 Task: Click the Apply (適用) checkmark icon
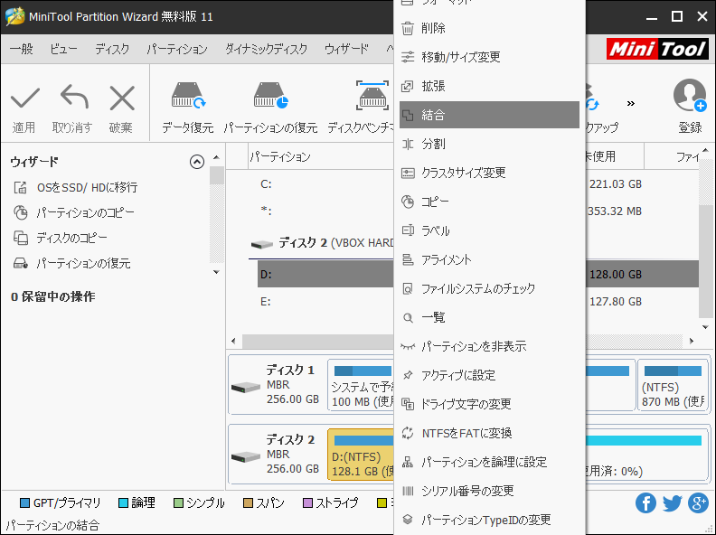pos(24,99)
